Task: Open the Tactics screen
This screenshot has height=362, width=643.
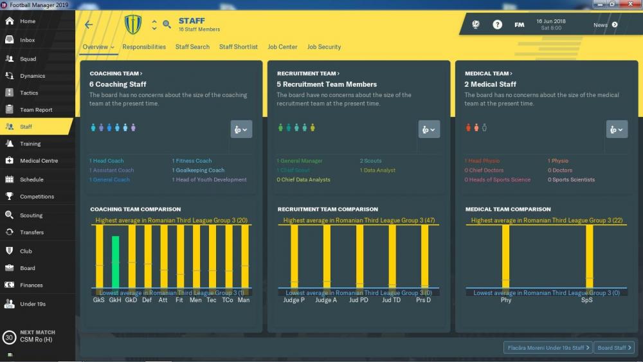Action: click(29, 93)
